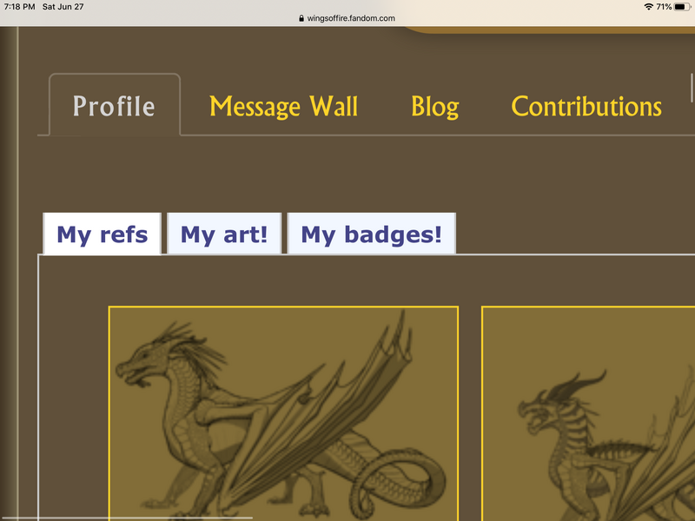This screenshot has width=695, height=521.
Task: Open the second dragon reference image
Action: pos(588,413)
